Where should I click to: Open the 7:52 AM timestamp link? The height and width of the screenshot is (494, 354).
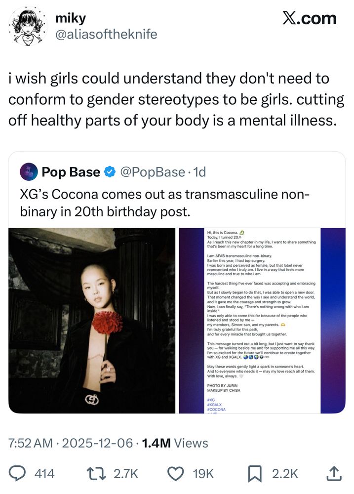tap(31, 443)
